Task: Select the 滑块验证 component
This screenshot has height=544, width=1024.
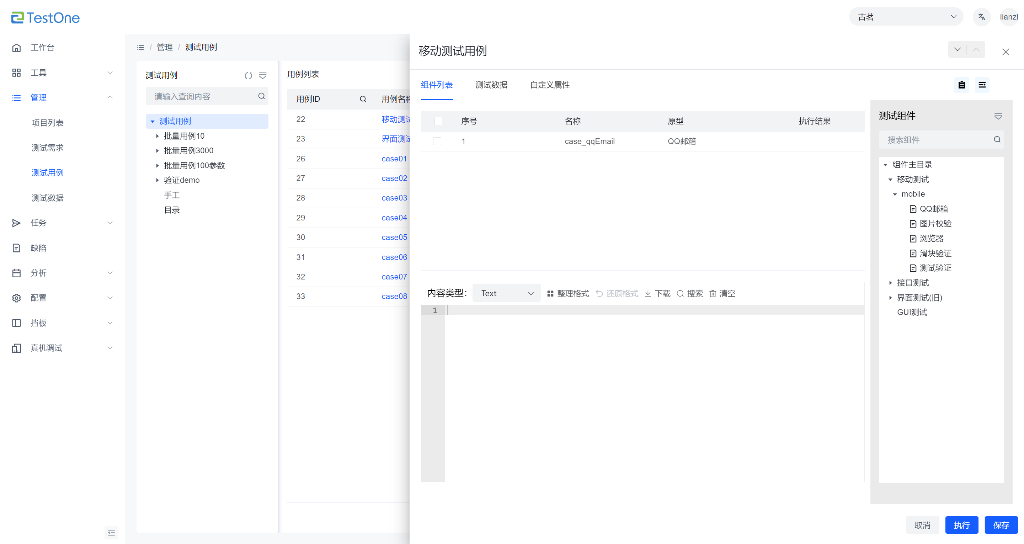Action: click(x=935, y=254)
